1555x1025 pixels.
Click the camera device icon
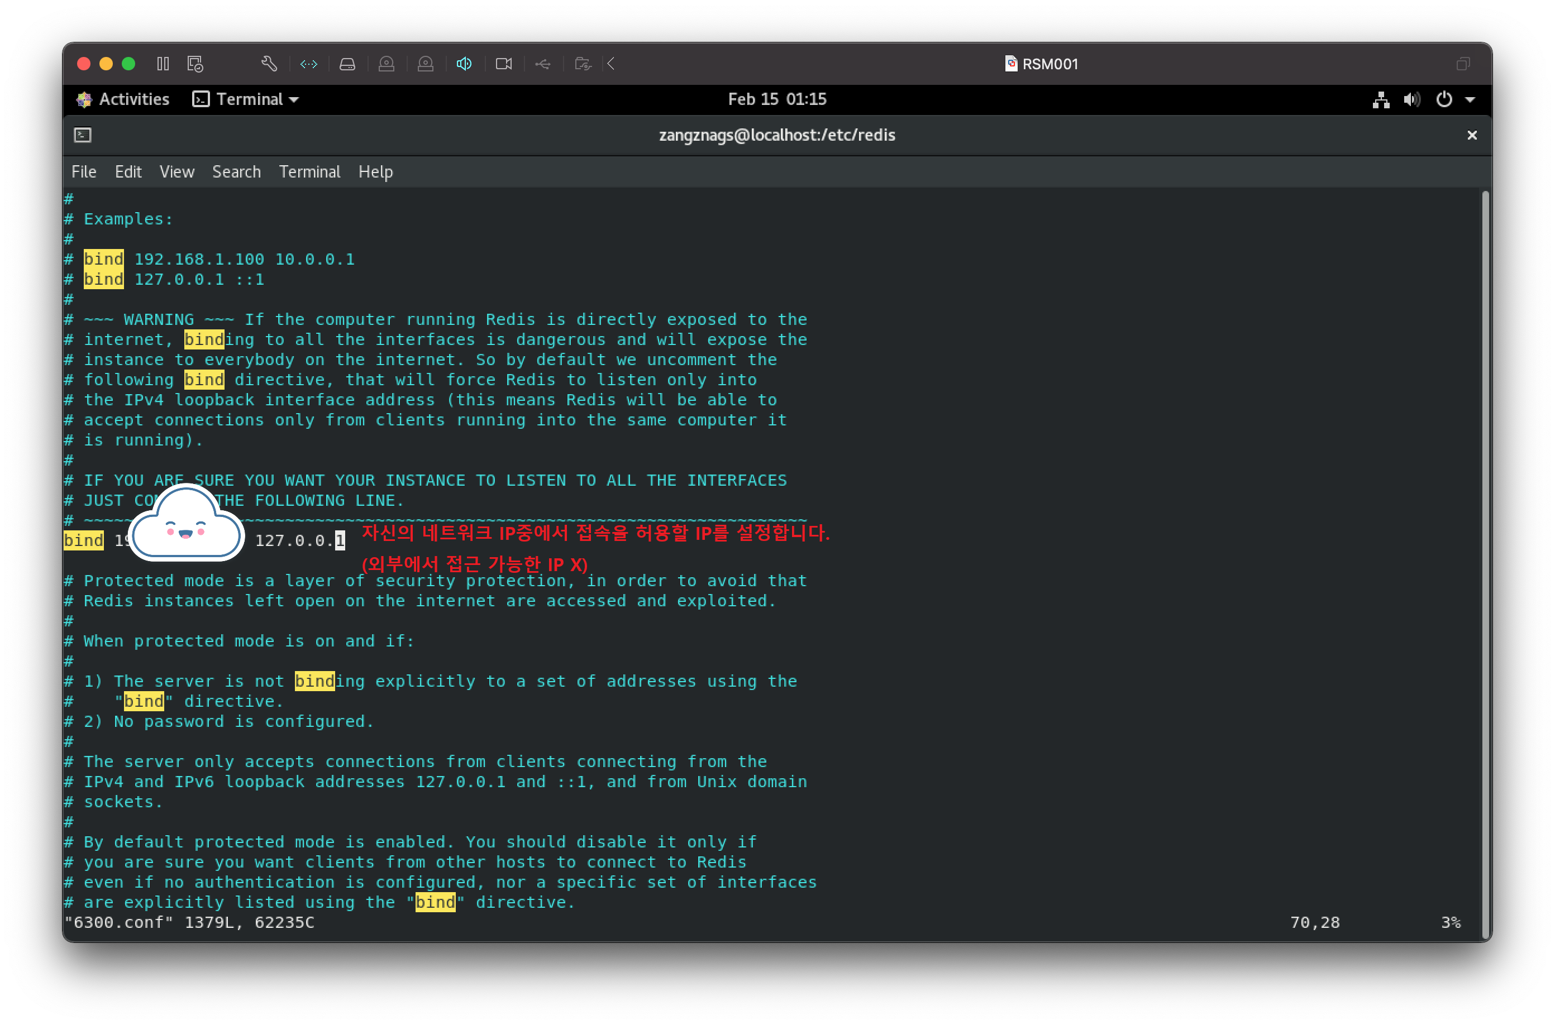[x=503, y=64]
